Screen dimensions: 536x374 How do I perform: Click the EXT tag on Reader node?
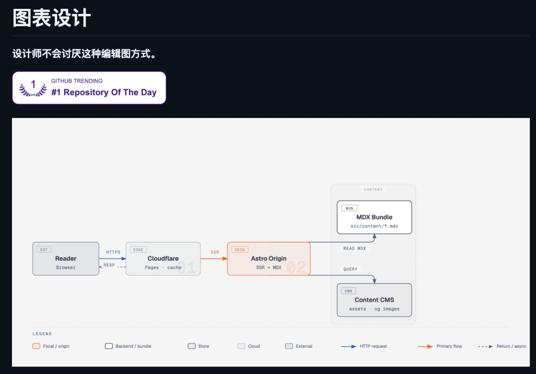pyautogui.click(x=44, y=250)
